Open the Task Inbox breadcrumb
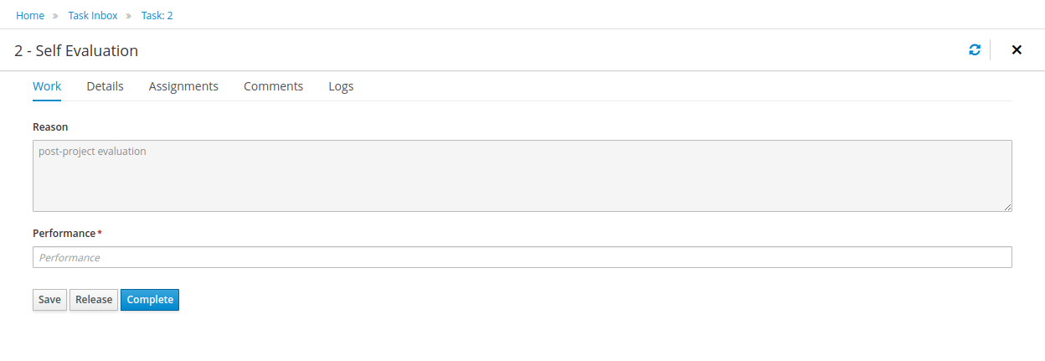1045x361 pixels. (93, 15)
